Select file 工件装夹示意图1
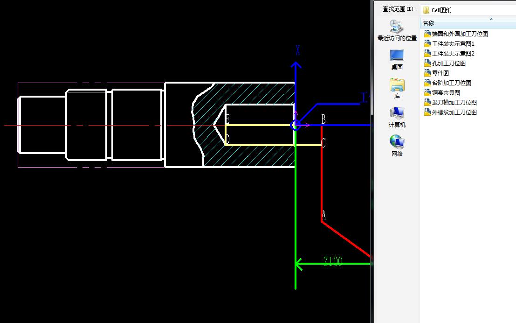This screenshot has width=516, height=323. [449, 43]
